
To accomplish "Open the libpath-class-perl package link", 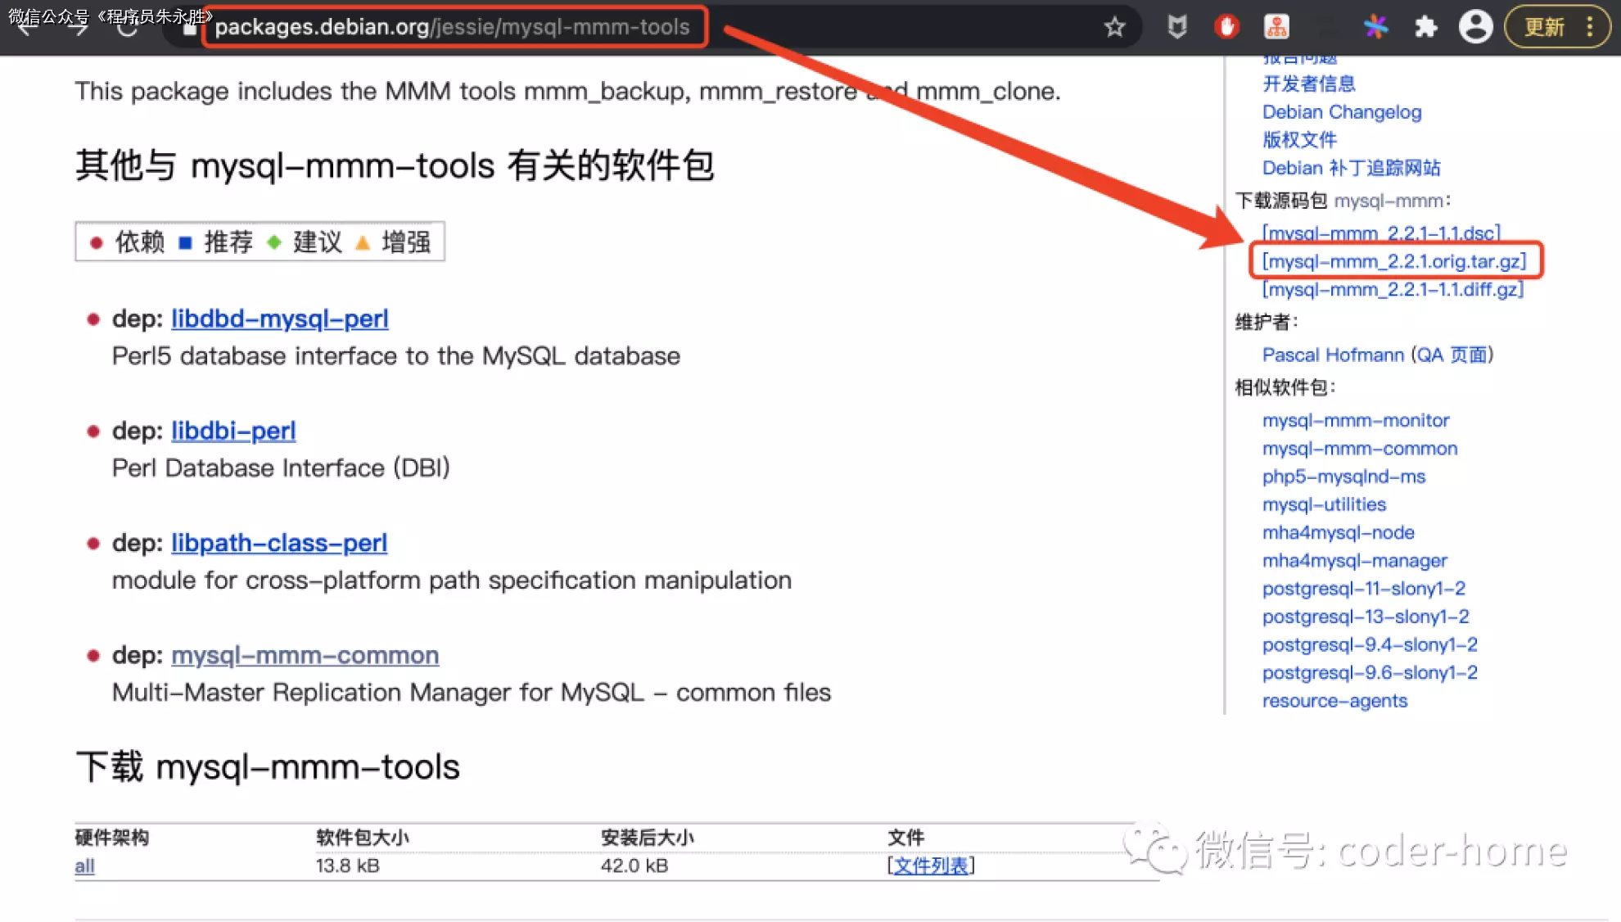I will [x=278, y=543].
